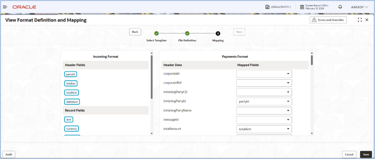
Task: Open messageId mapped field dropdown
Action: [264, 120]
